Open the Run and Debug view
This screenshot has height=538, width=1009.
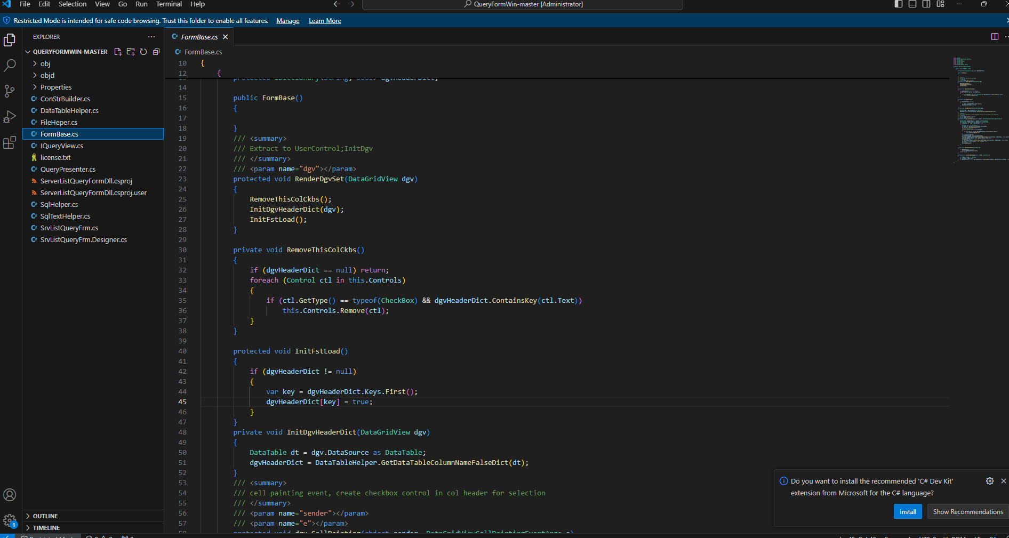coord(10,117)
